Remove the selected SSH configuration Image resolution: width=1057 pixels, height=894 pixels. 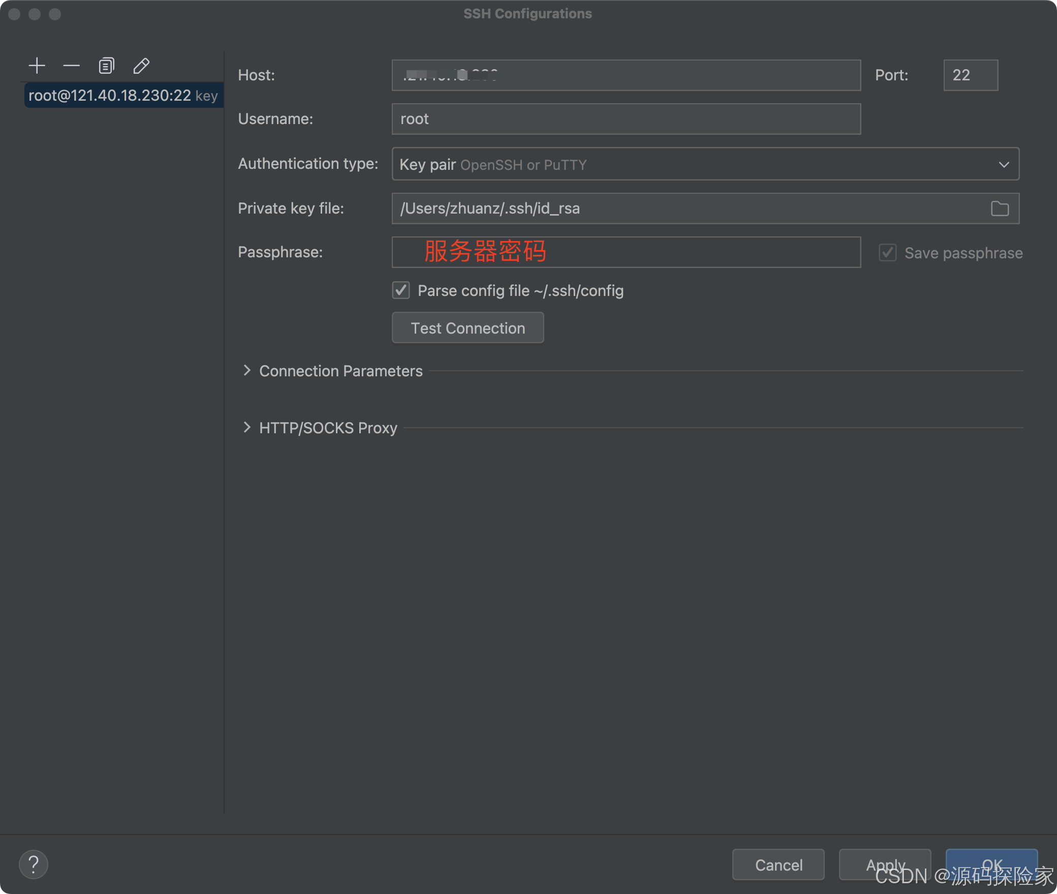point(71,65)
